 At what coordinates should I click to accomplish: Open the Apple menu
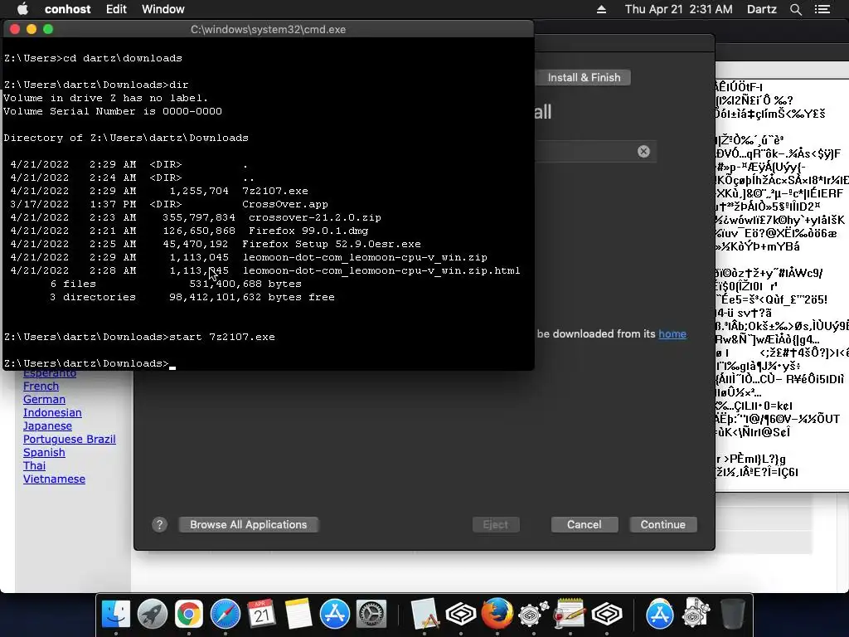22,8
